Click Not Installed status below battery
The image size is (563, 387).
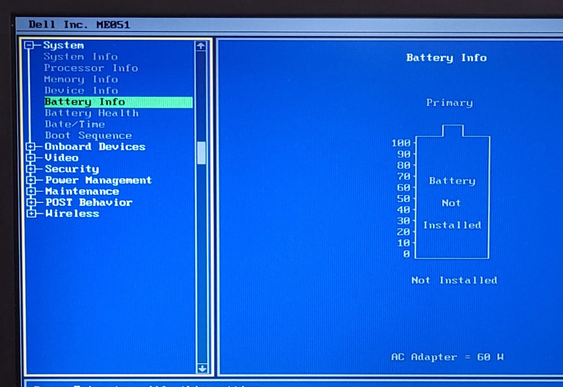point(454,280)
